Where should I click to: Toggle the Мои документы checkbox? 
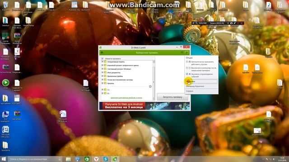(x=103, y=72)
